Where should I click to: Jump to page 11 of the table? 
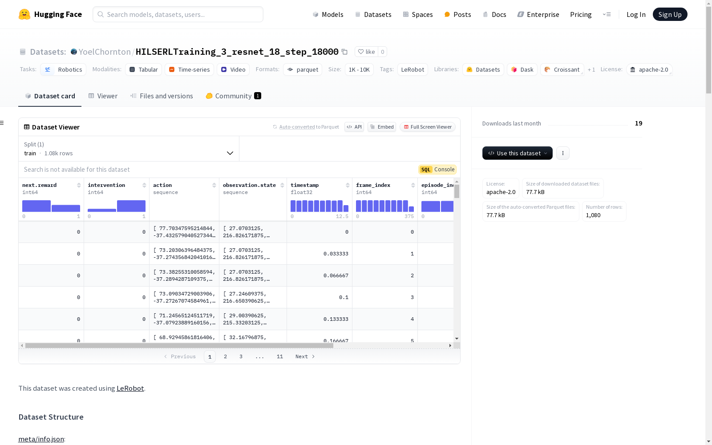pyautogui.click(x=280, y=356)
